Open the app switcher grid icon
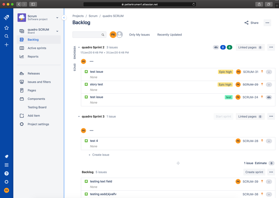Image resolution: width=279 pixels, height=198 pixels. [x=6, y=165]
